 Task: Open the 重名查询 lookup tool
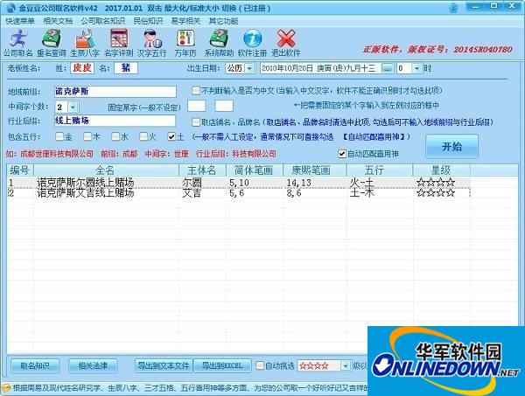(52, 43)
